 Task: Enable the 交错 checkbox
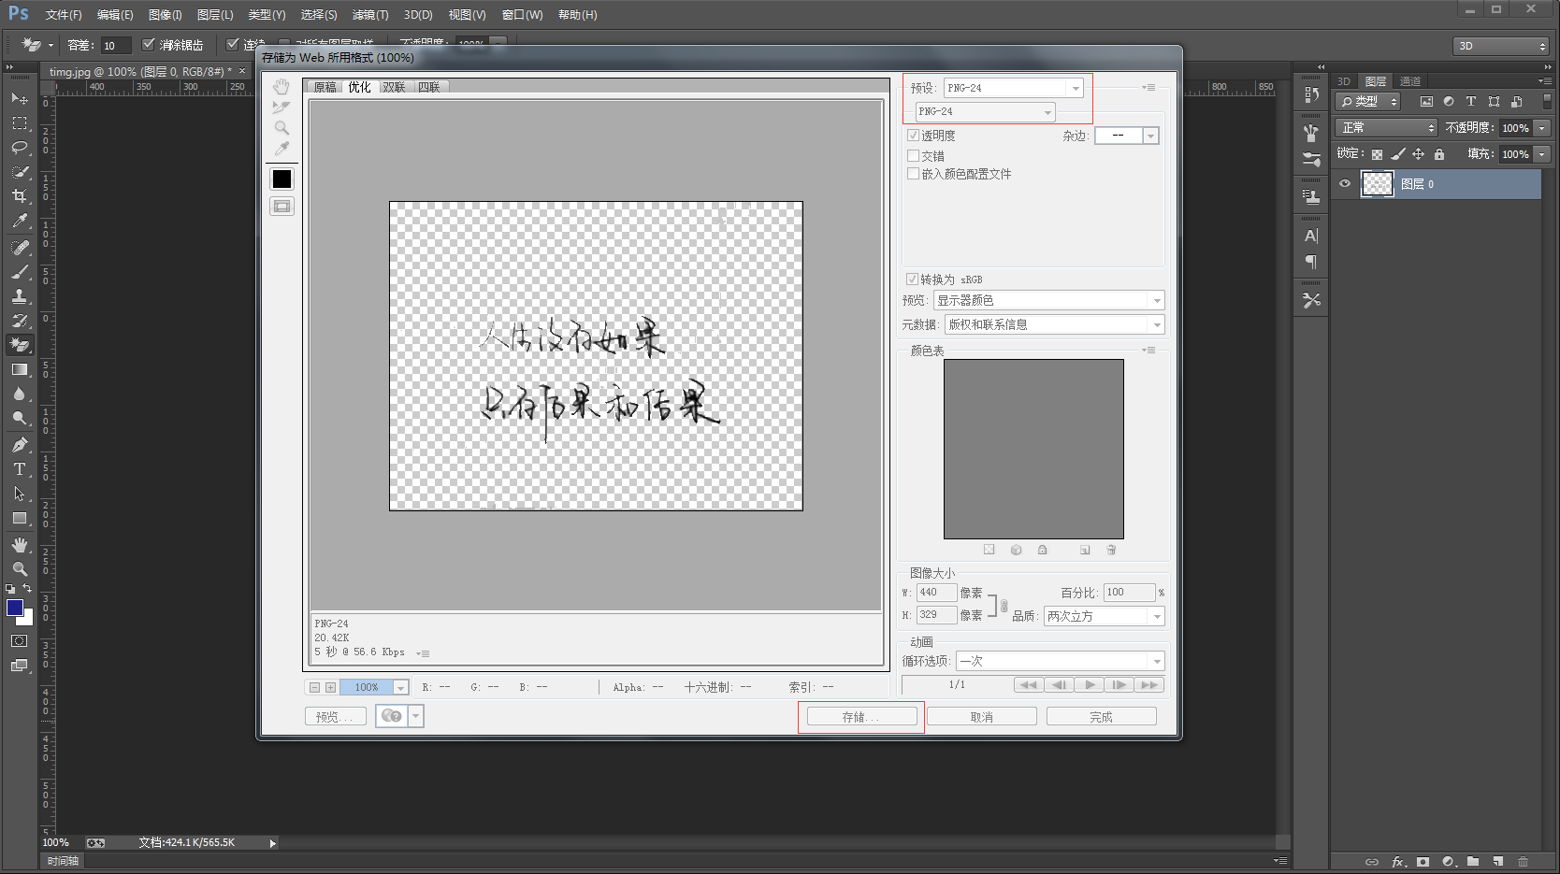pyautogui.click(x=913, y=155)
